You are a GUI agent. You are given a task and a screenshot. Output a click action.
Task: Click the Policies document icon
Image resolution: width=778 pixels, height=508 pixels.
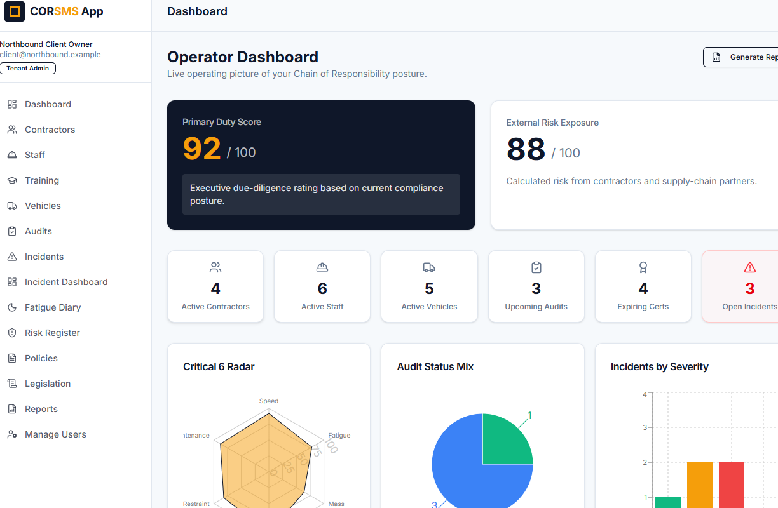[x=12, y=358]
